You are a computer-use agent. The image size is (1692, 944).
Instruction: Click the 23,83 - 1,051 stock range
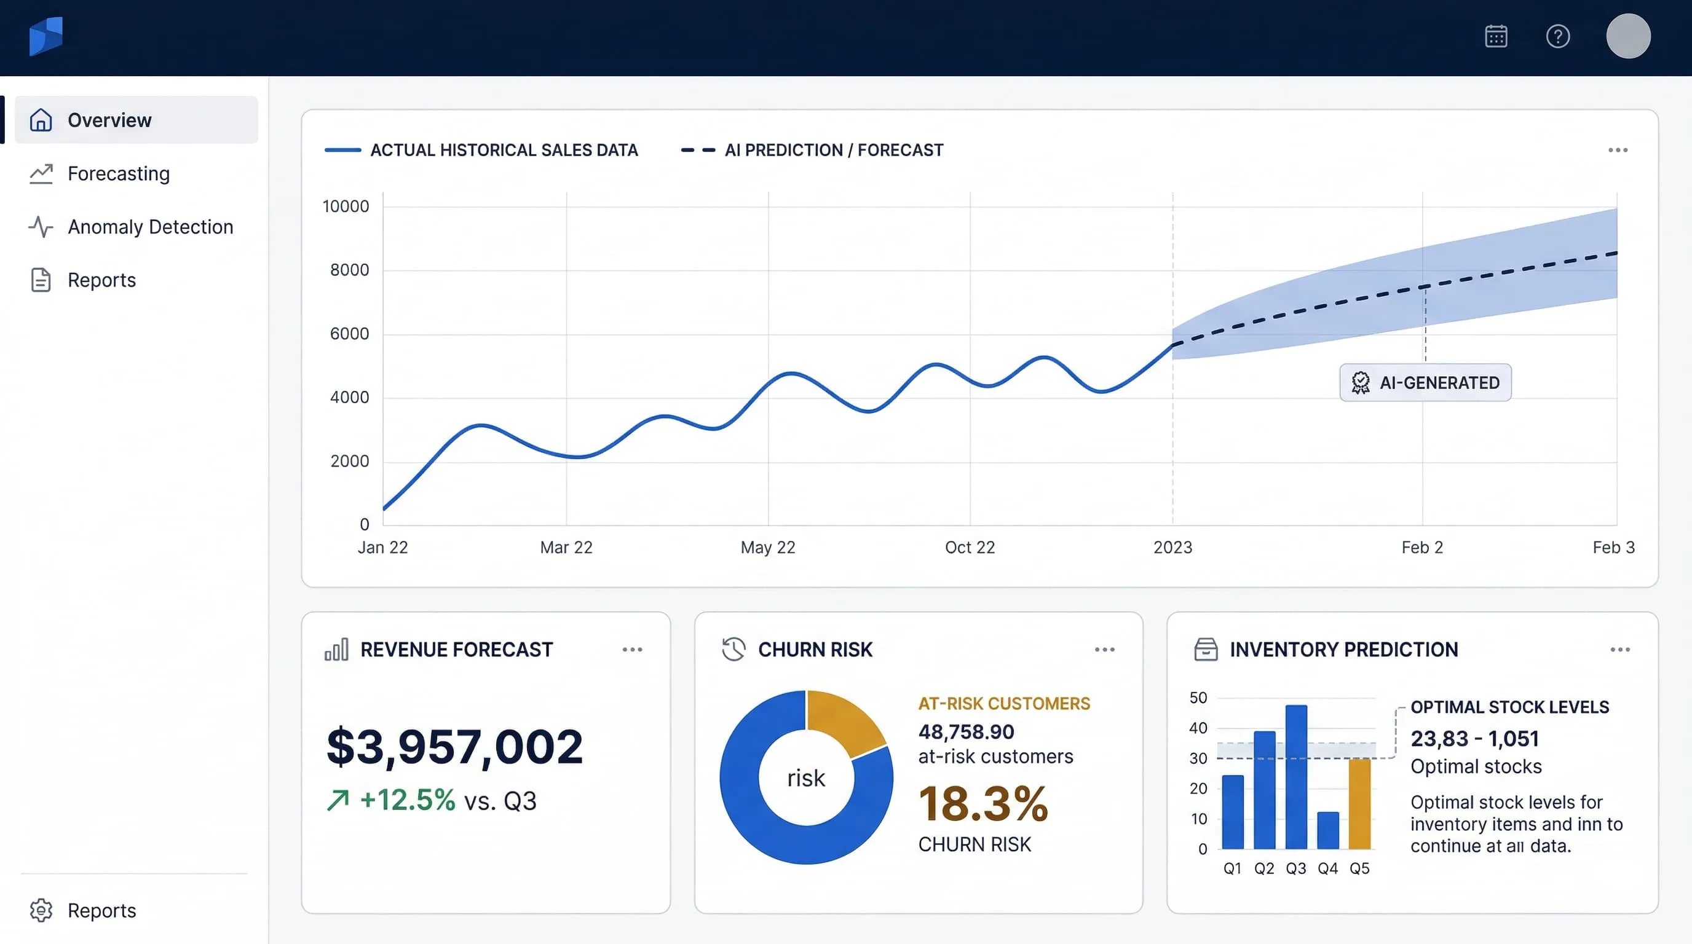(x=1474, y=739)
